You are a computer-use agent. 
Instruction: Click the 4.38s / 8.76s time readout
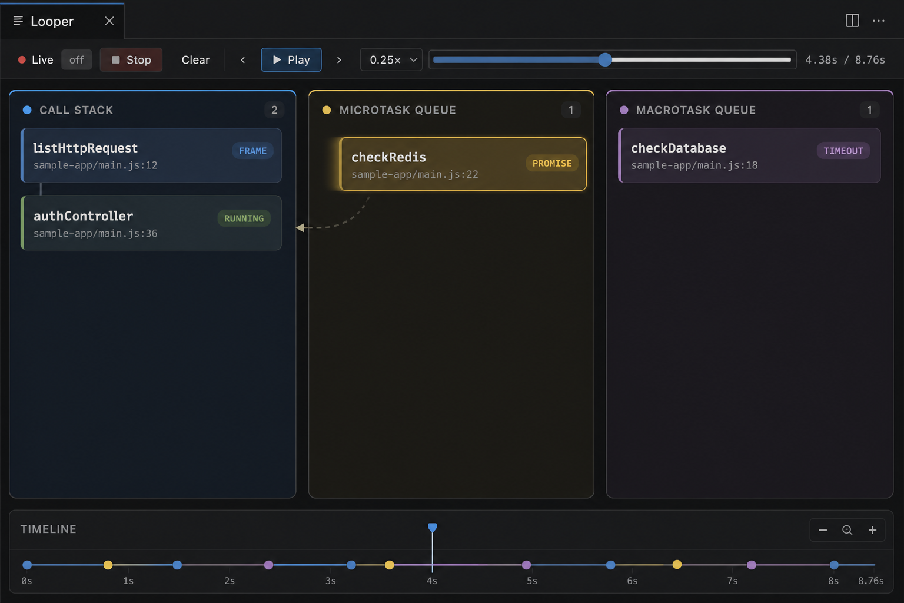point(845,59)
